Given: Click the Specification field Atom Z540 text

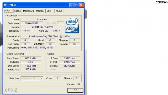Looking at the screenshot, I should coord(50,37).
